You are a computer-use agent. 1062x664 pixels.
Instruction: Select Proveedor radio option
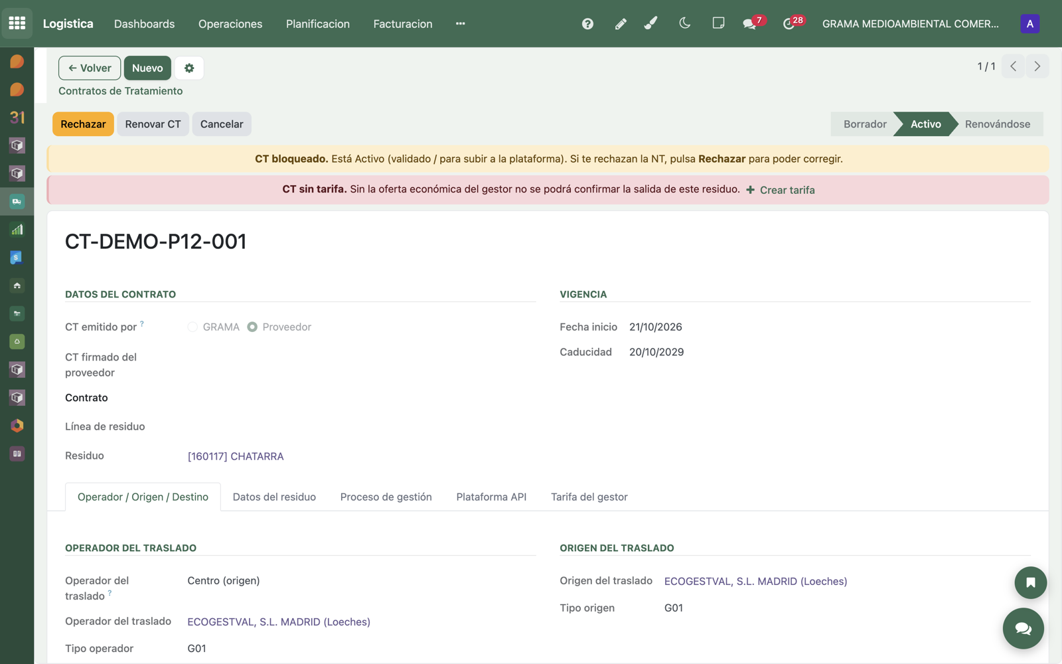pyautogui.click(x=252, y=327)
